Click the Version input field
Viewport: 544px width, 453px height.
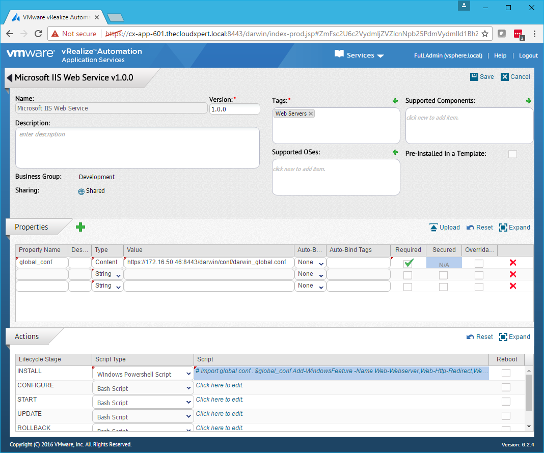[x=234, y=109]
